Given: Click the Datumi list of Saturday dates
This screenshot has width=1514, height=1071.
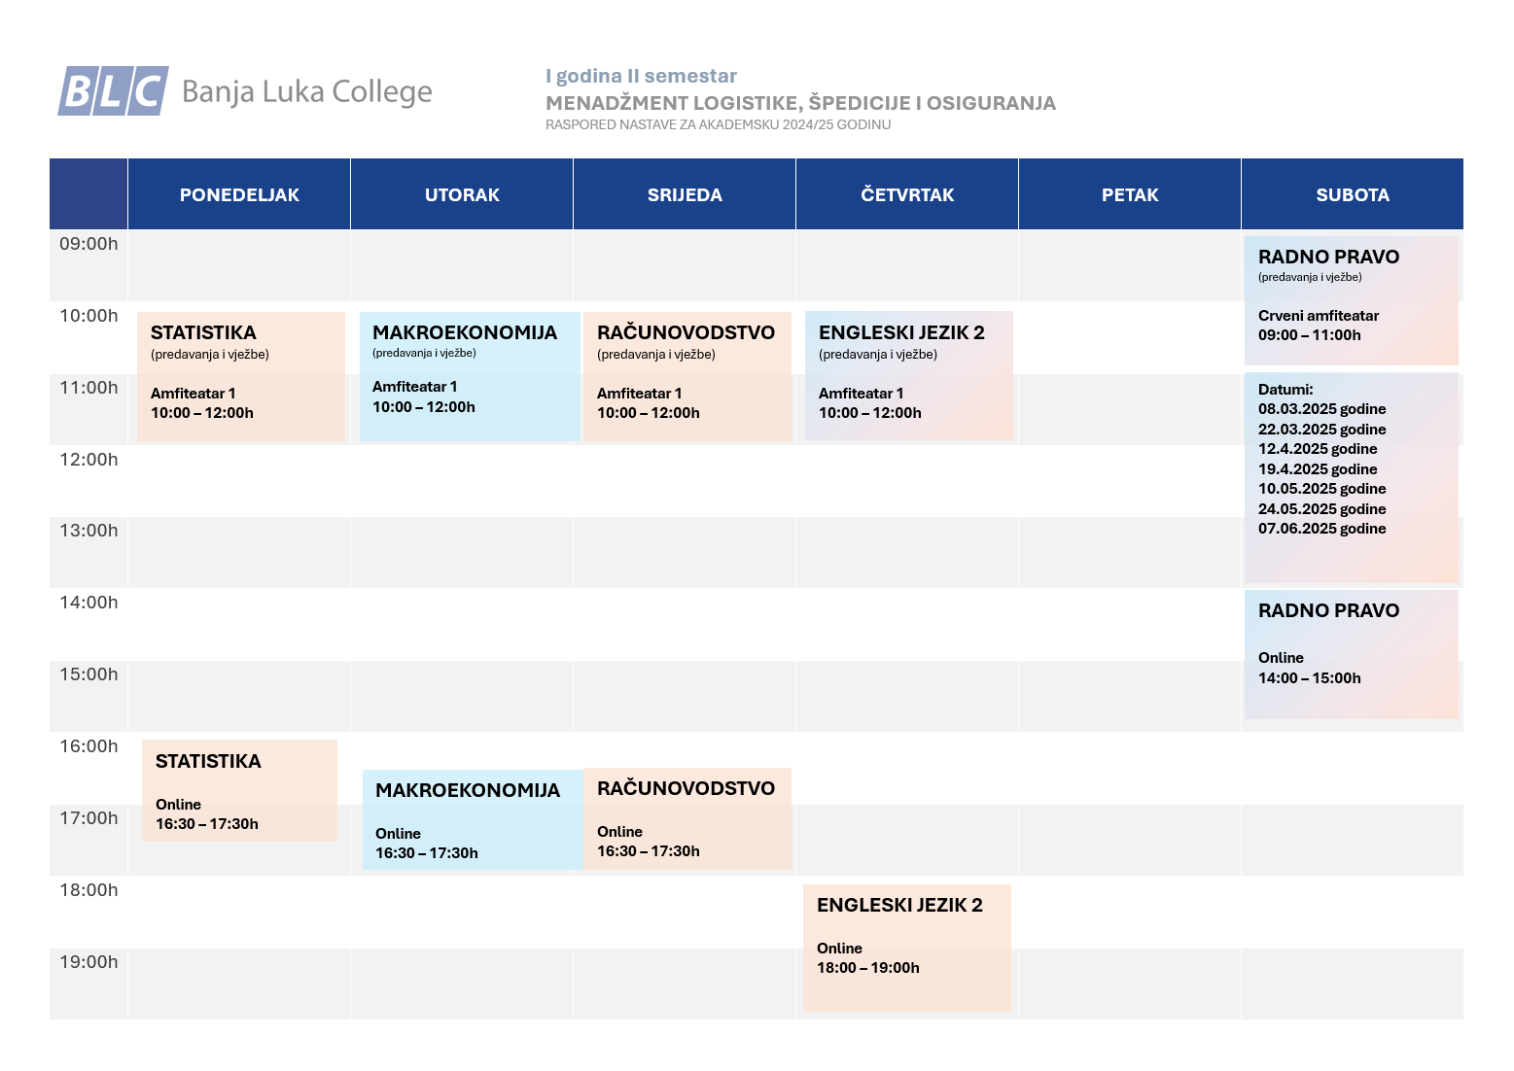Looking at the screenshot, I should 1351,476.
